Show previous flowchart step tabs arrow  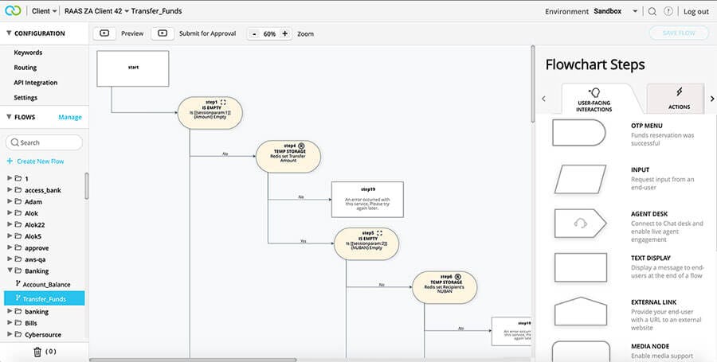coord(543,99)
